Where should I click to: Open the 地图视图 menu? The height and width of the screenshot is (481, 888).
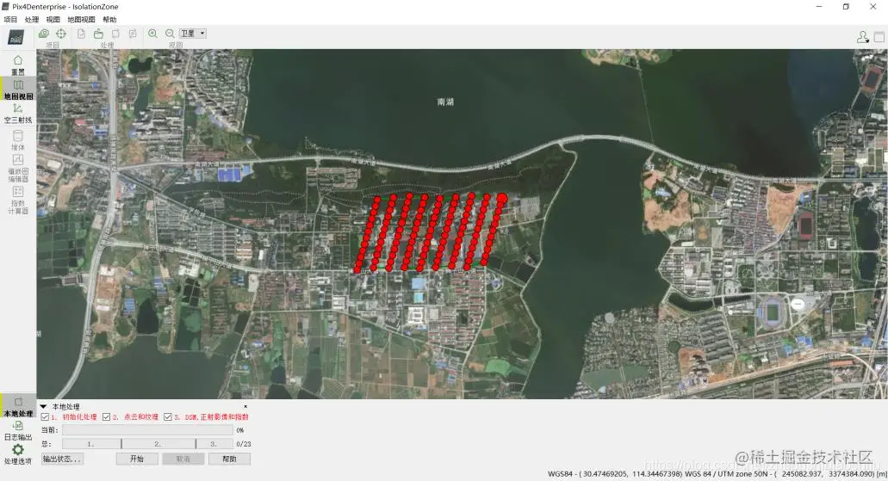(82, 19)
